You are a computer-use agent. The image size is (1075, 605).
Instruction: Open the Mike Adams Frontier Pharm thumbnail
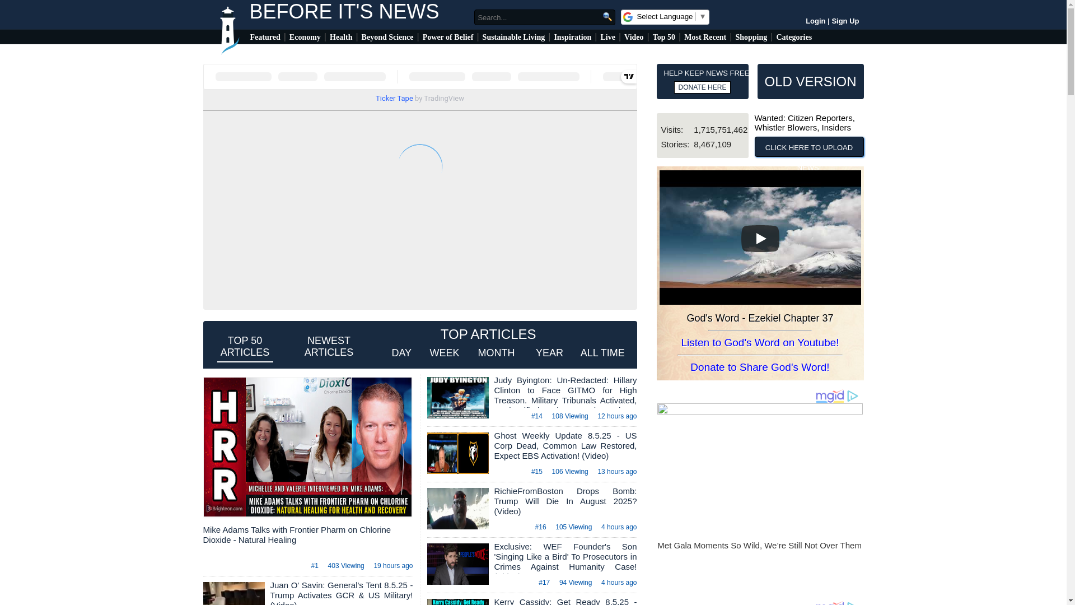307,447
